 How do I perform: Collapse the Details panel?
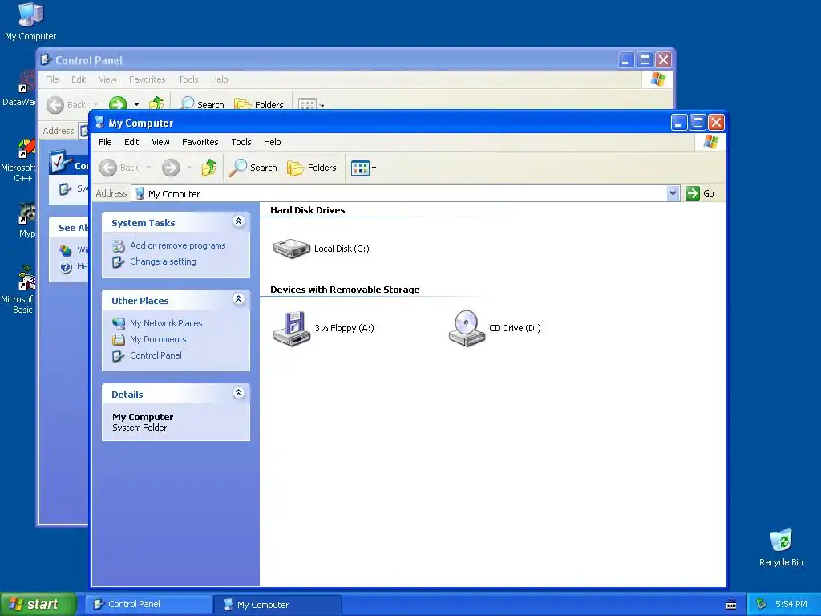[239, 393]
